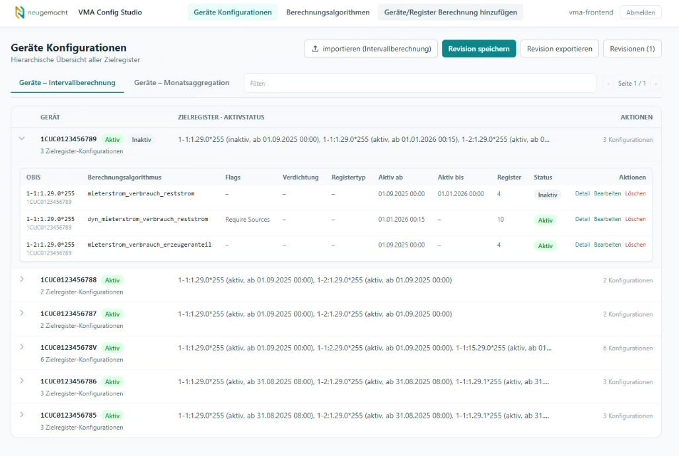Viewport: 679px width, 456px height.
Task: Switch to Geräte – Monatsaggregation tab
Action: [182, 83]
